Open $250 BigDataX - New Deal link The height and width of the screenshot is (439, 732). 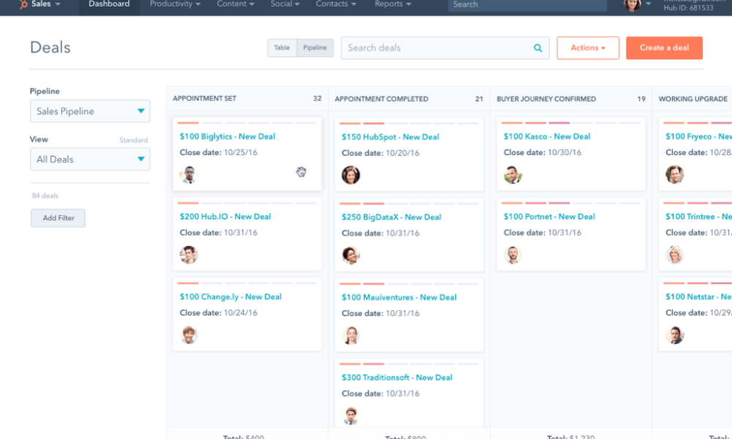pos(391,217)
